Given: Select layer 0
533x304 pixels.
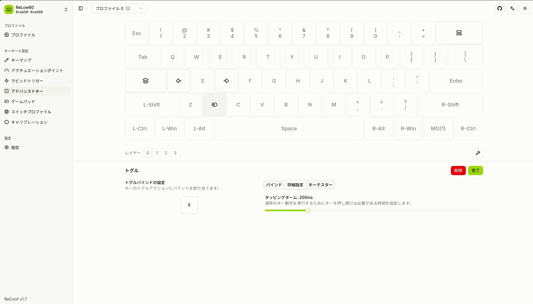Looking at the screenshot, I should pyautogui.click(x=148, y=153).
